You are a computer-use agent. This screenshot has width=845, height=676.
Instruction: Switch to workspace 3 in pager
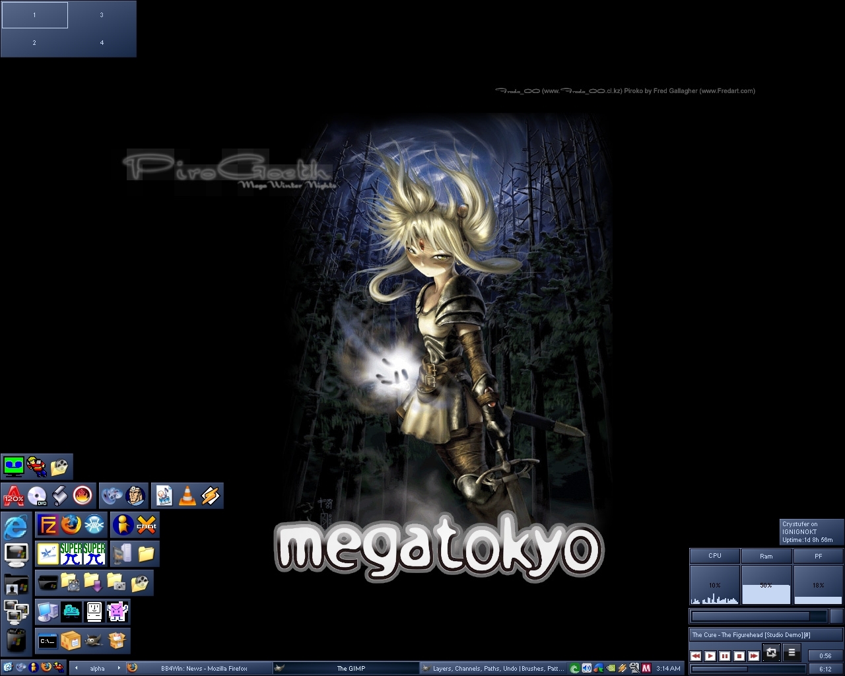pyautogui.click(x=102, y=15)
